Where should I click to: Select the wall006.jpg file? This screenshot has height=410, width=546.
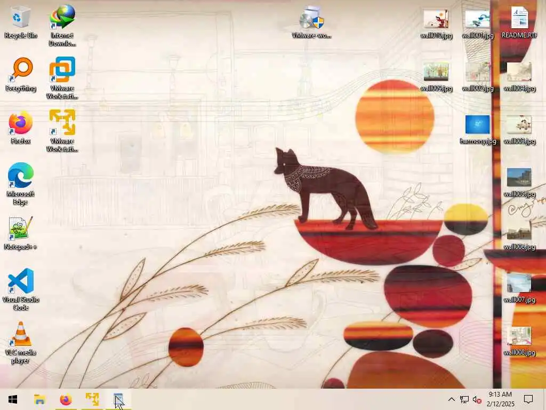pos(519,236)
